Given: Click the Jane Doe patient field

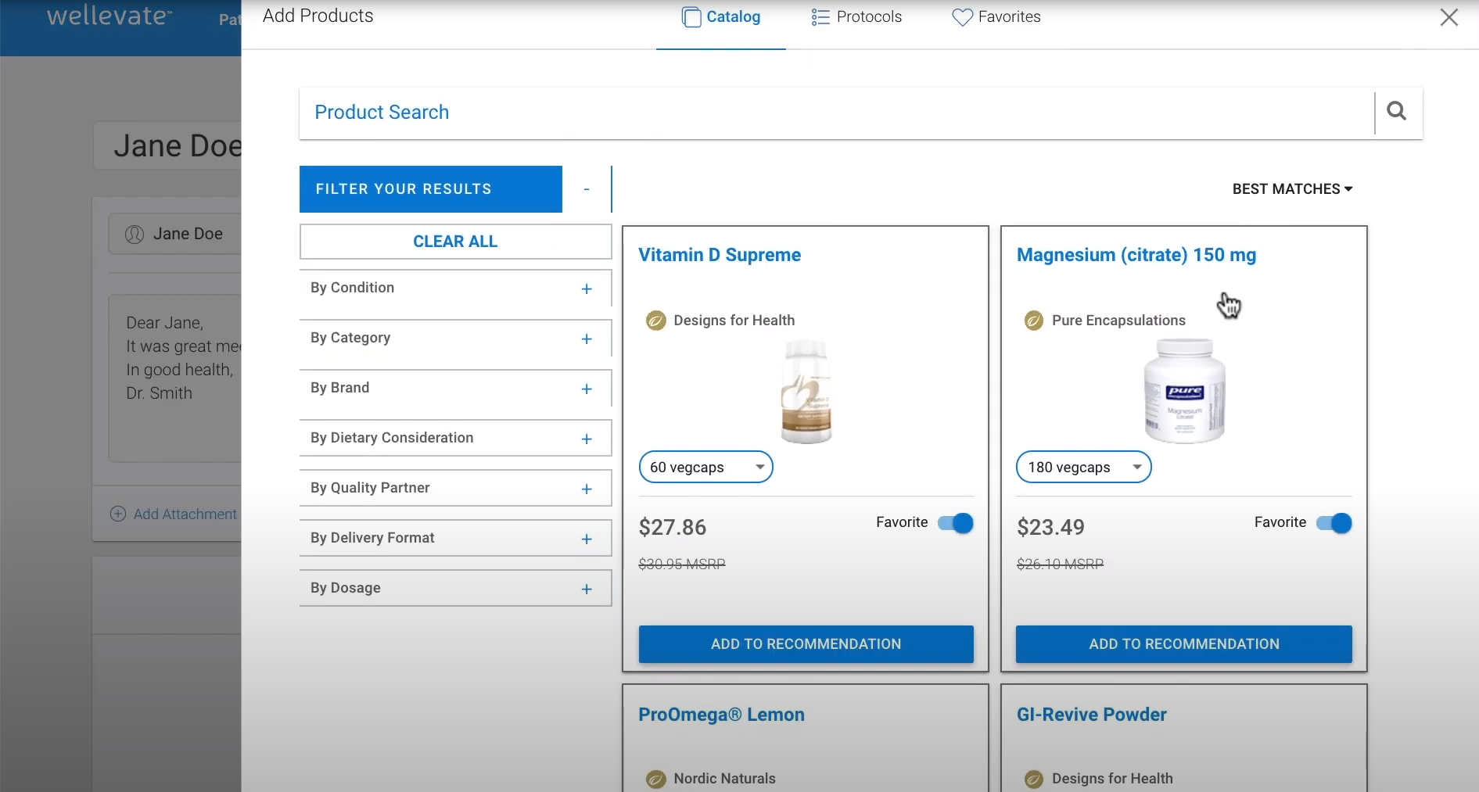Looking at the screenshot, I should [175, 234].
